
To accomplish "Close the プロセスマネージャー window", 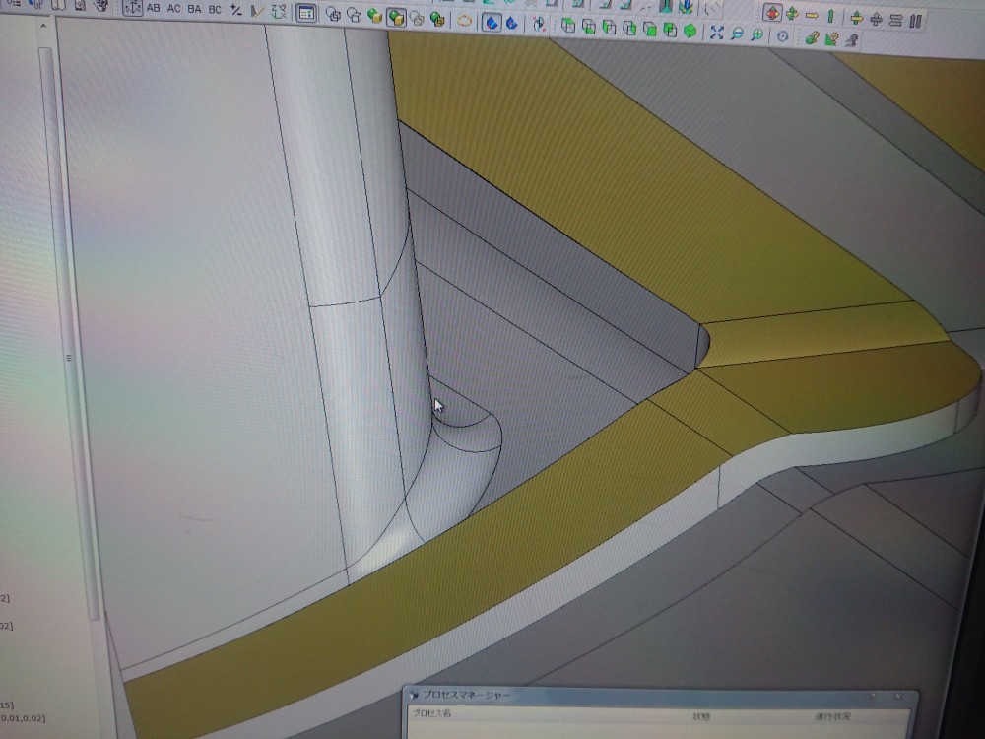I will point(898,698).
